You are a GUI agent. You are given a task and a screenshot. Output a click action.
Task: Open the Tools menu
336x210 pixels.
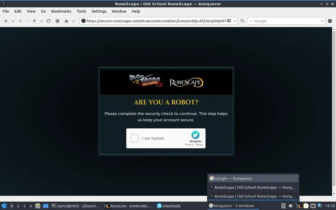(81, 11)
